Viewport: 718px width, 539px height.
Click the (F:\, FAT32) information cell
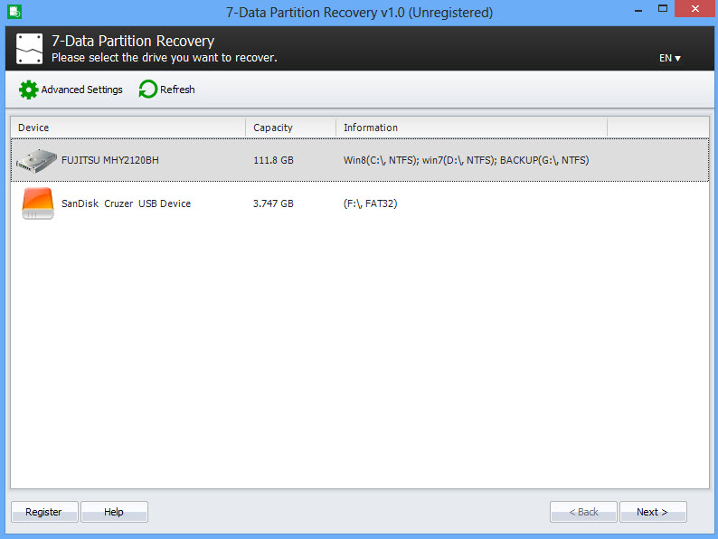coord(370,203)
